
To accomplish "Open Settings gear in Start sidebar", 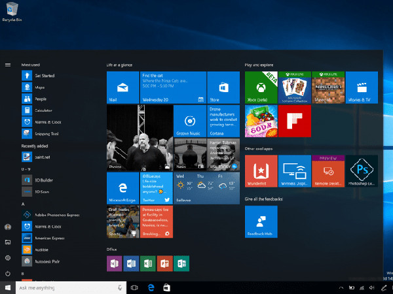I will tap(8, 258).
